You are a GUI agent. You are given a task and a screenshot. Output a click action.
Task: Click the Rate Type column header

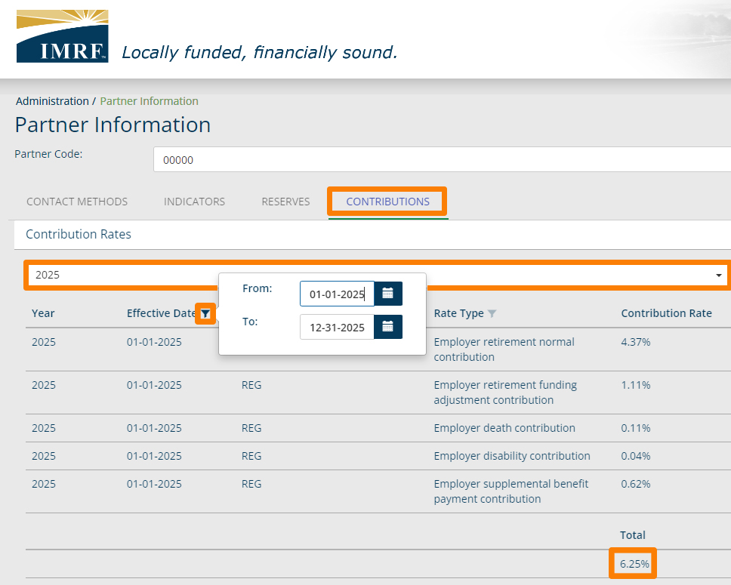point(458,313)
